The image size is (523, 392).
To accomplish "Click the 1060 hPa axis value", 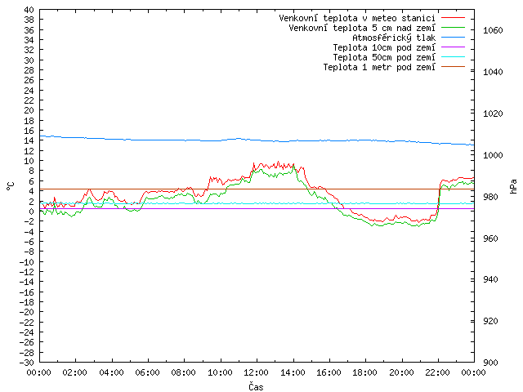I will coord(493,31).
